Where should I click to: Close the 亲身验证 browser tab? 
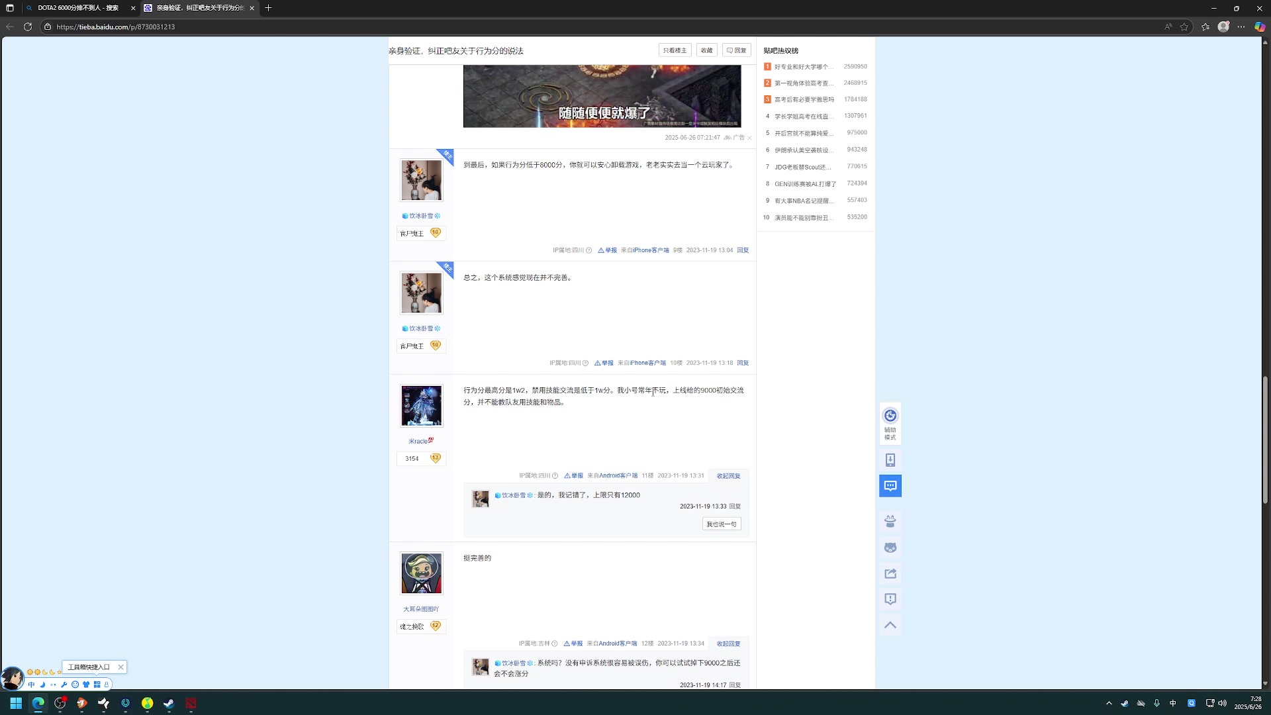[x=252, y=8]
